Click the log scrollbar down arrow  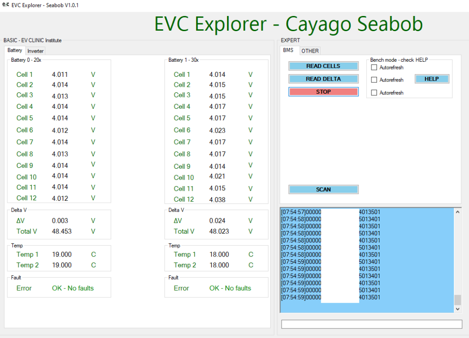pos(458,309)
